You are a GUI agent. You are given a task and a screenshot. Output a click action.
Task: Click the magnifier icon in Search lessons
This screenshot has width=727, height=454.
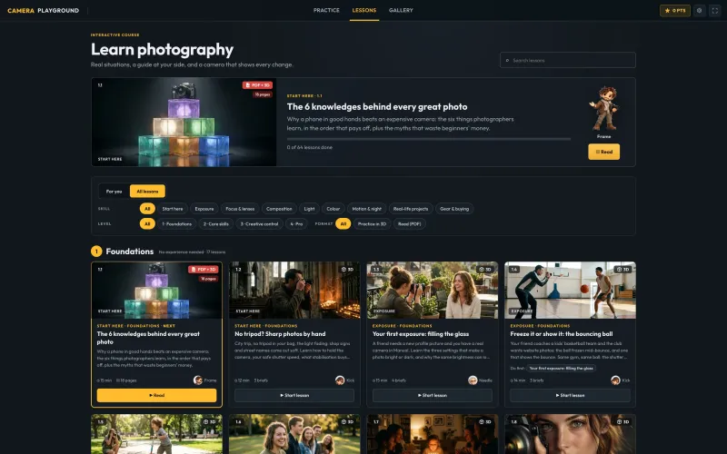coord(507,60)
